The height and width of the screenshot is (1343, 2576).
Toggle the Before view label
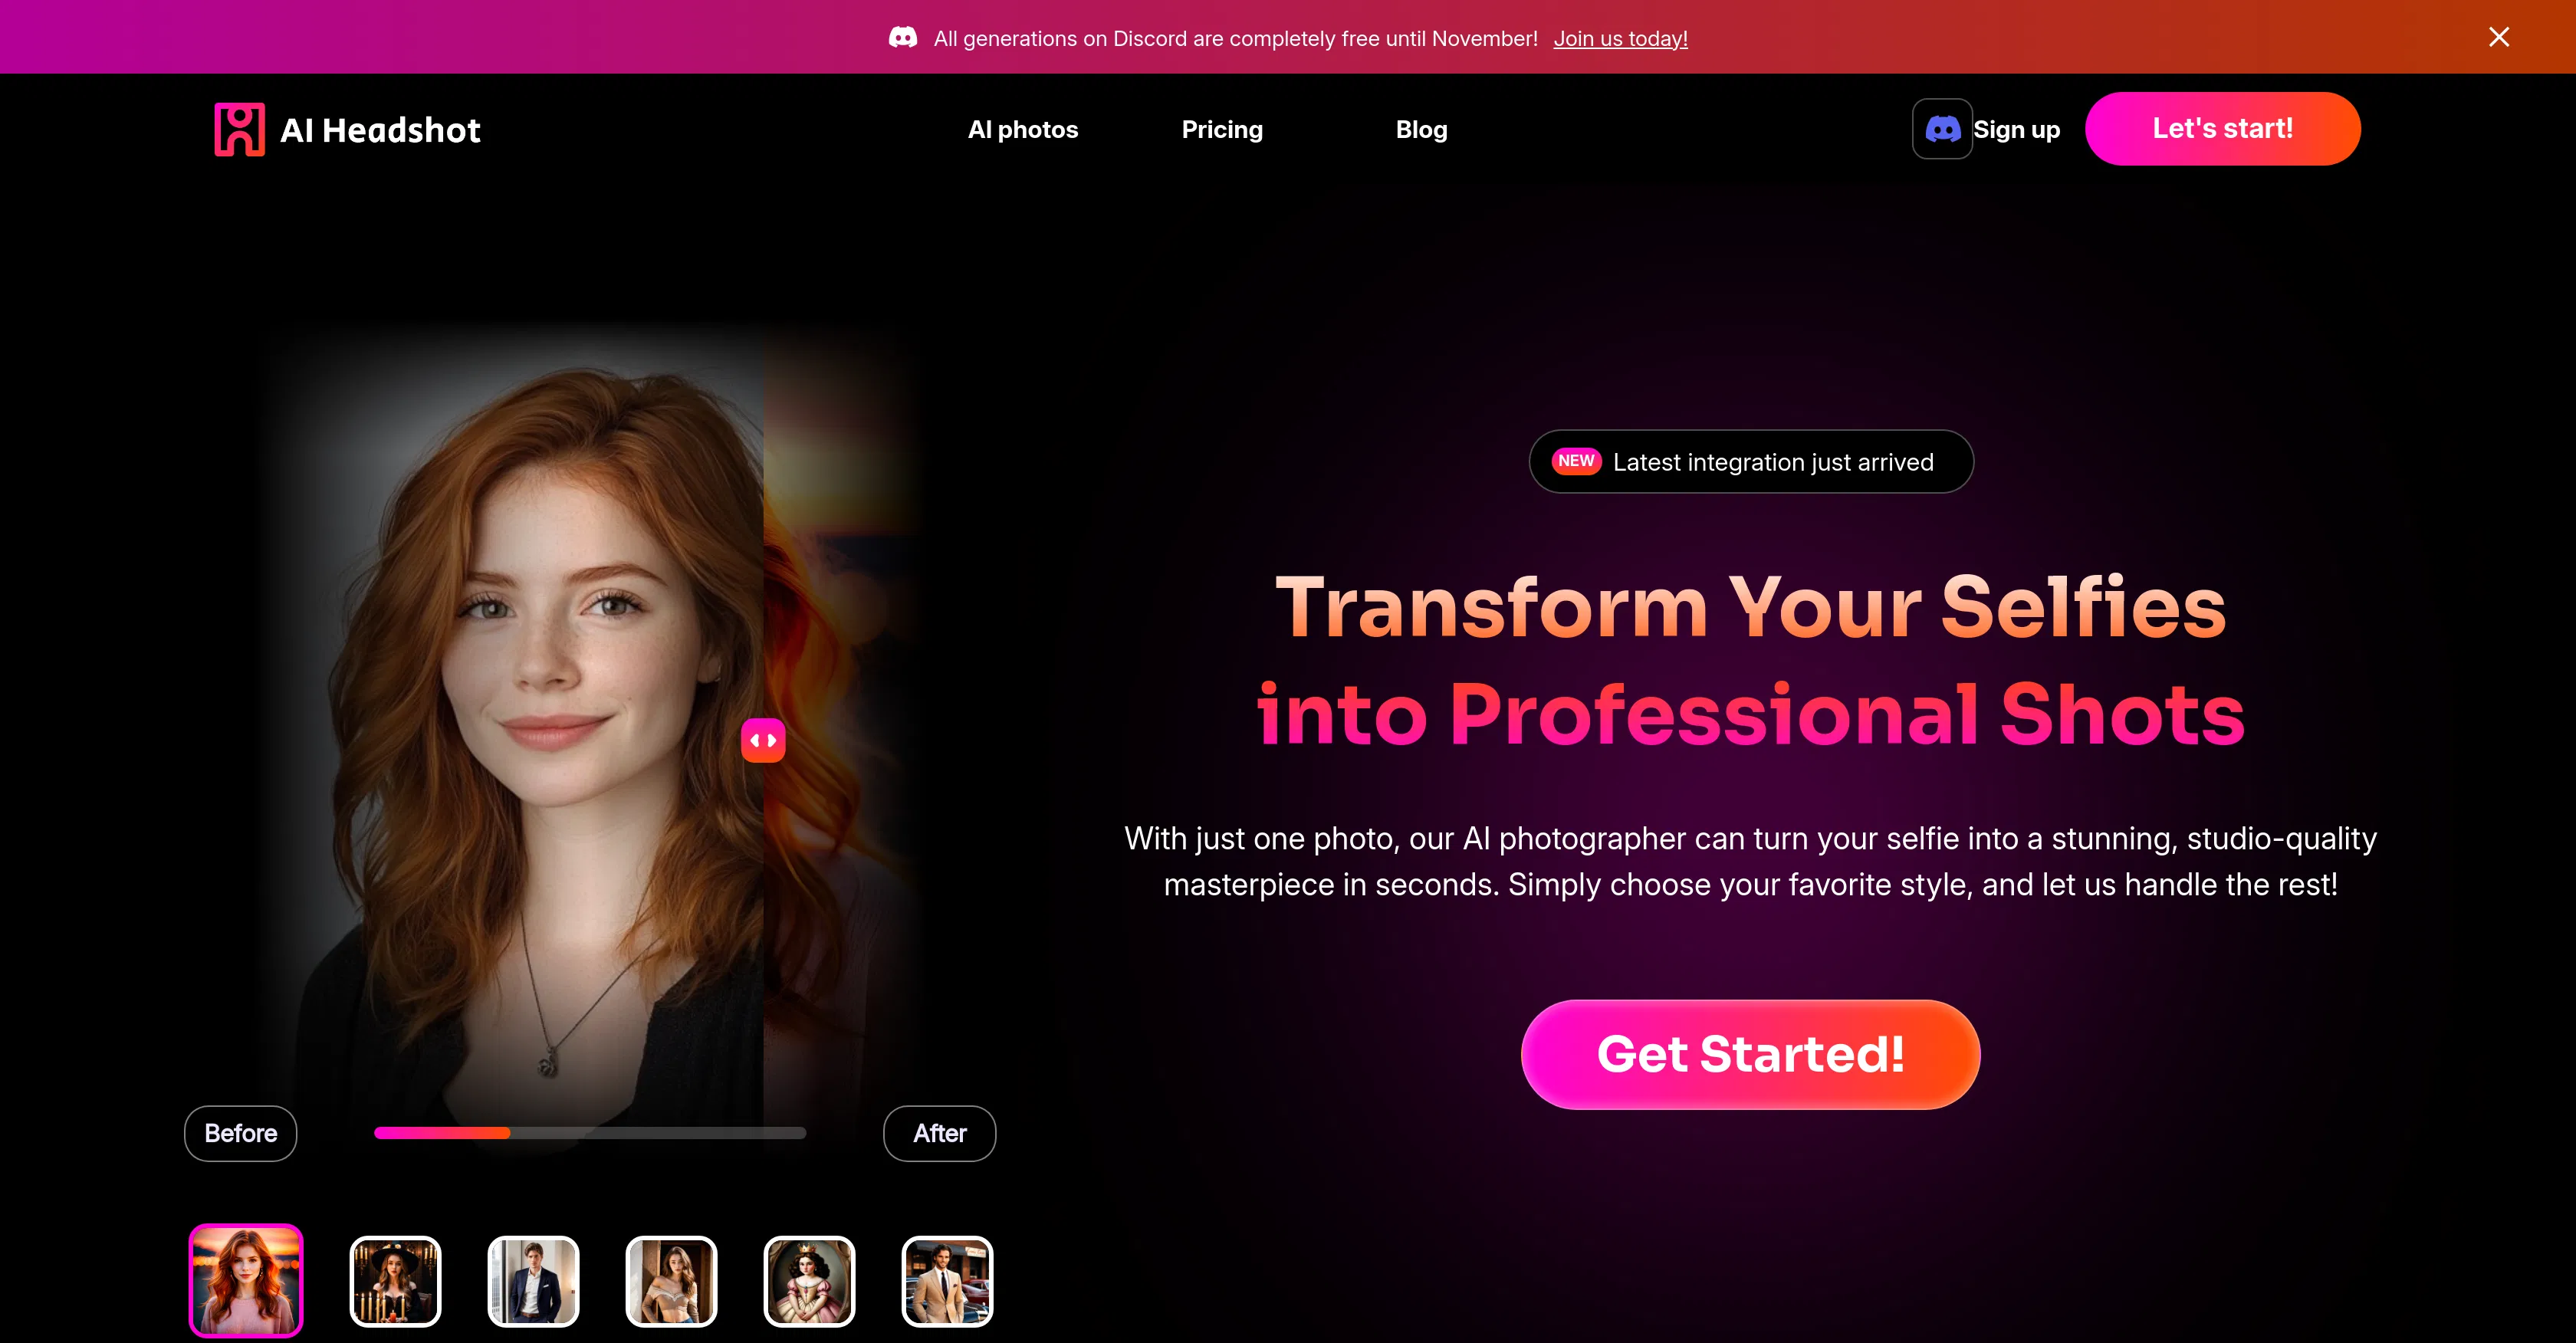pyautogui.click(x=240, y=1133)
